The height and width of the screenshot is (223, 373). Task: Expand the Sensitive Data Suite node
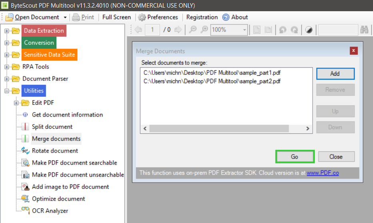tap(7, 55)
